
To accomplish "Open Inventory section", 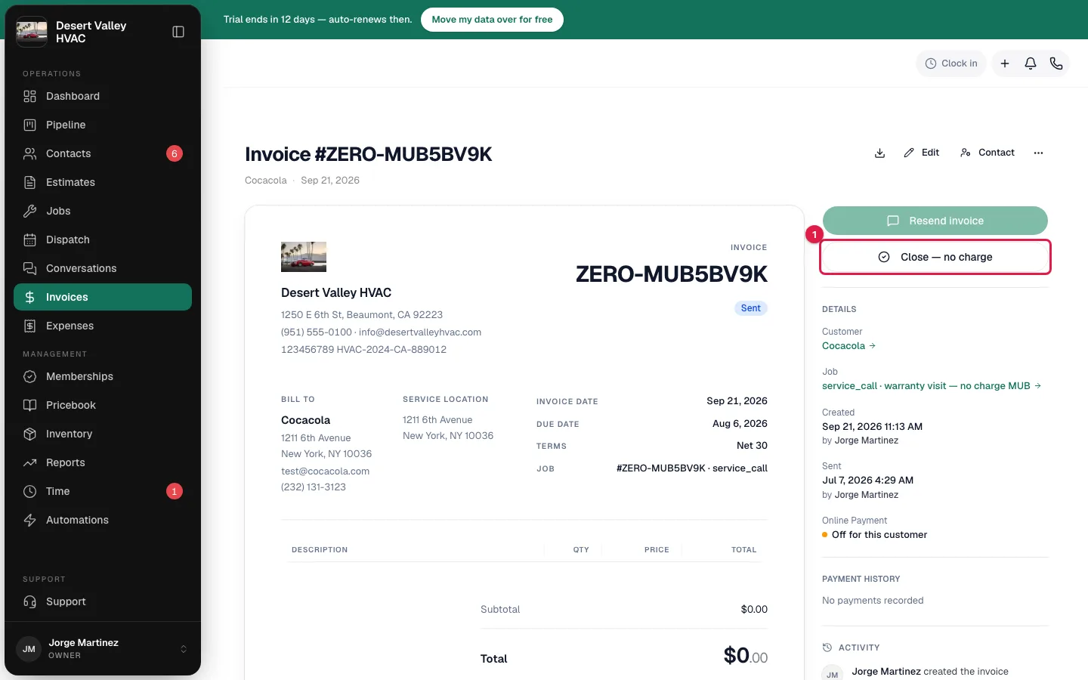I will coord(103,434).
